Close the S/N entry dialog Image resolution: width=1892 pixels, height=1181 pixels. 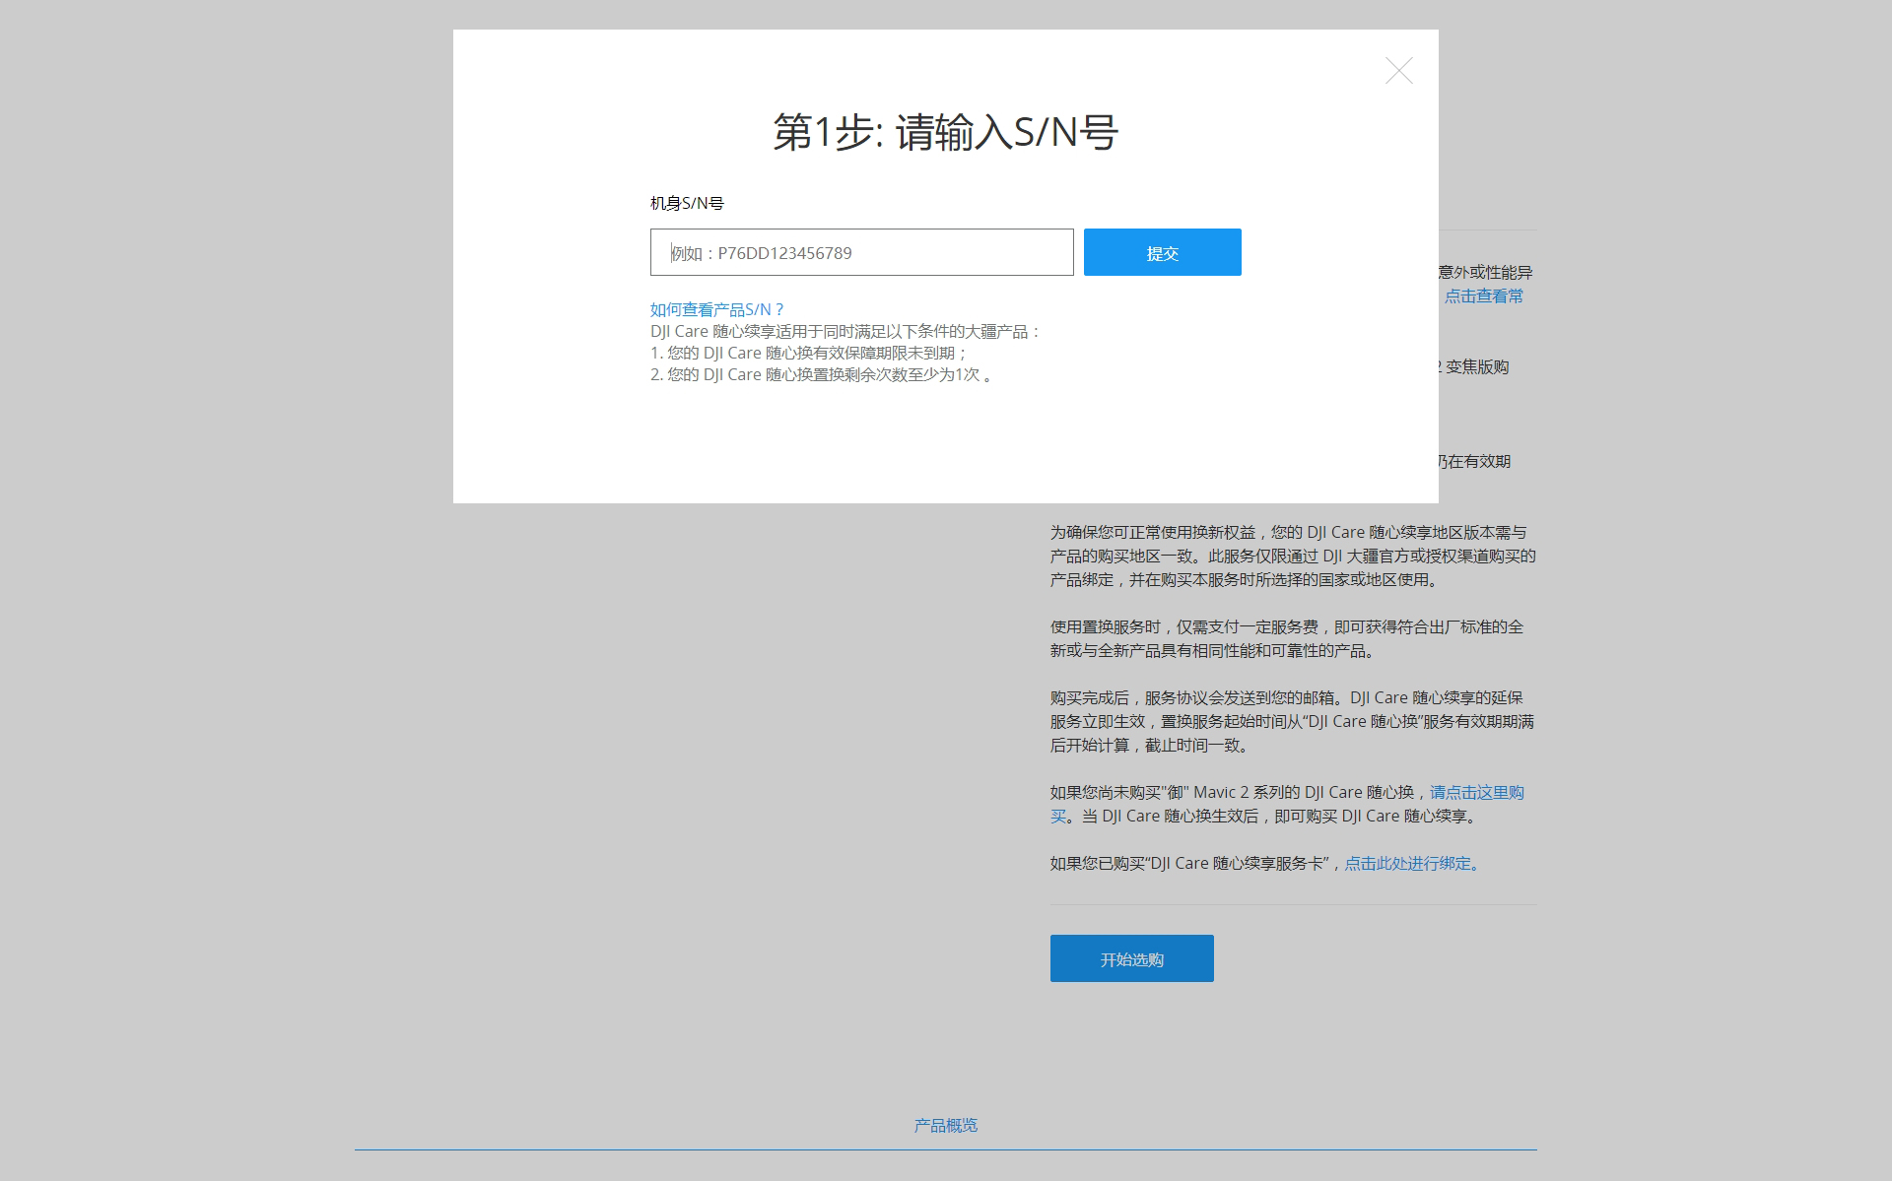(1398, 71)
